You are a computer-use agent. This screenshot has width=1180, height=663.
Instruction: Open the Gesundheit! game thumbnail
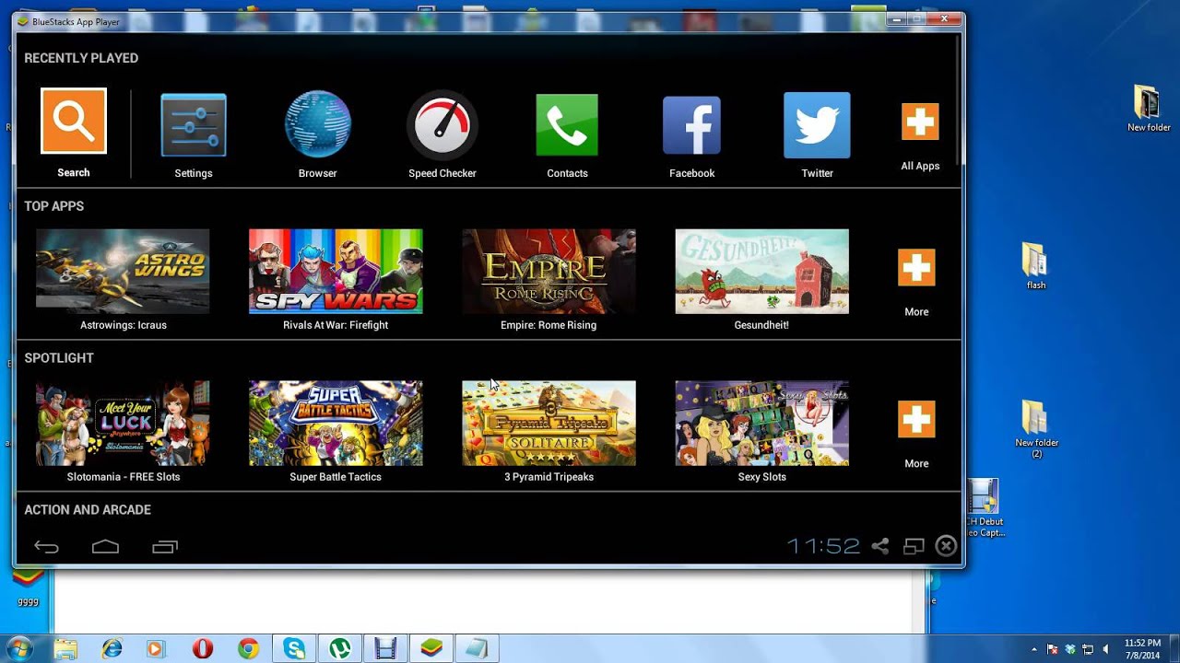(x=761, y=272)
